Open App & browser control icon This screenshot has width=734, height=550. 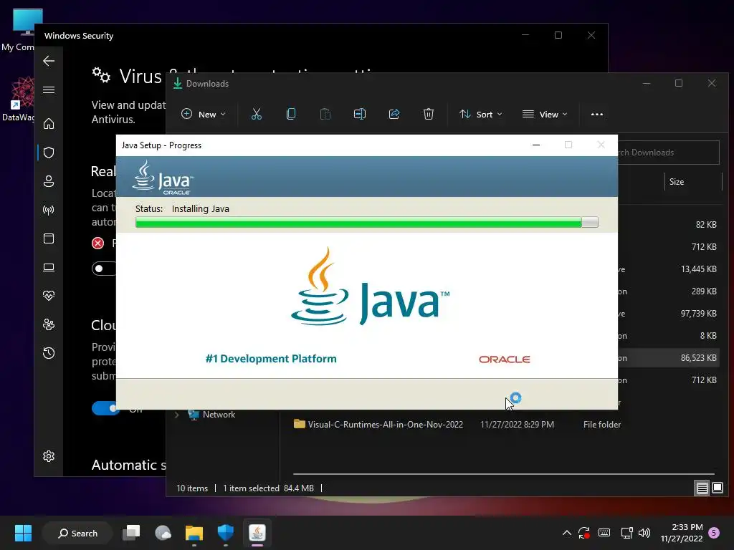click(x=49, y=238)
